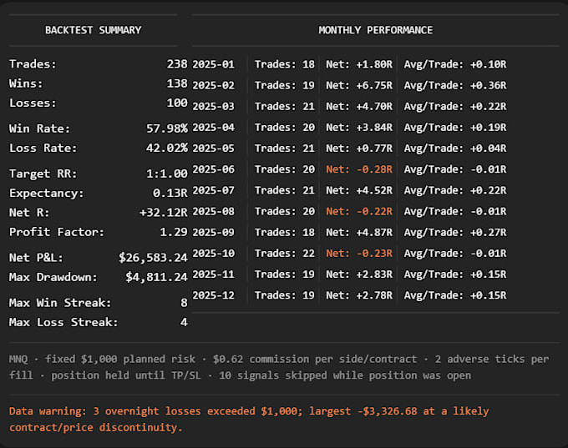Click the Net R value +32.12R

164,213
